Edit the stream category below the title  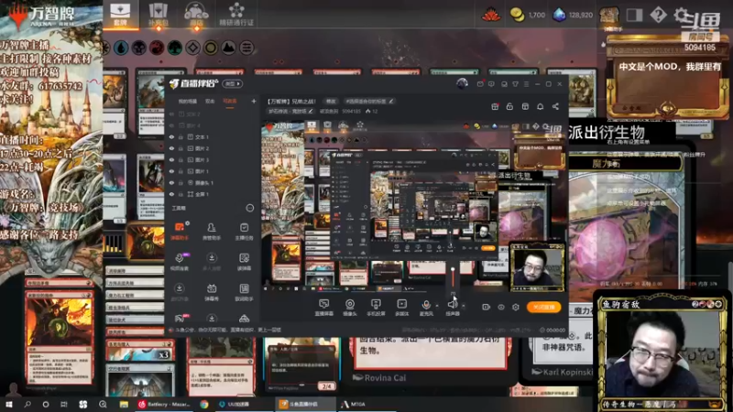[290, 111]
